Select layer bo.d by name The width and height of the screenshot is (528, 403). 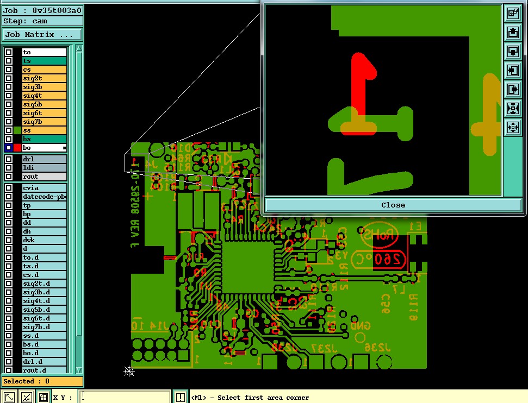pos(45,353)
